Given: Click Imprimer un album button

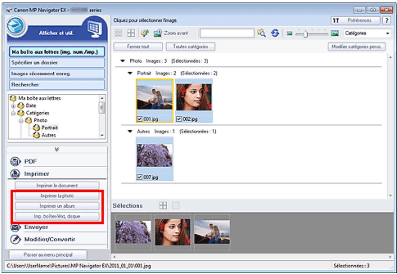Looking at the screenshot, I should click(x=57, y=206).
